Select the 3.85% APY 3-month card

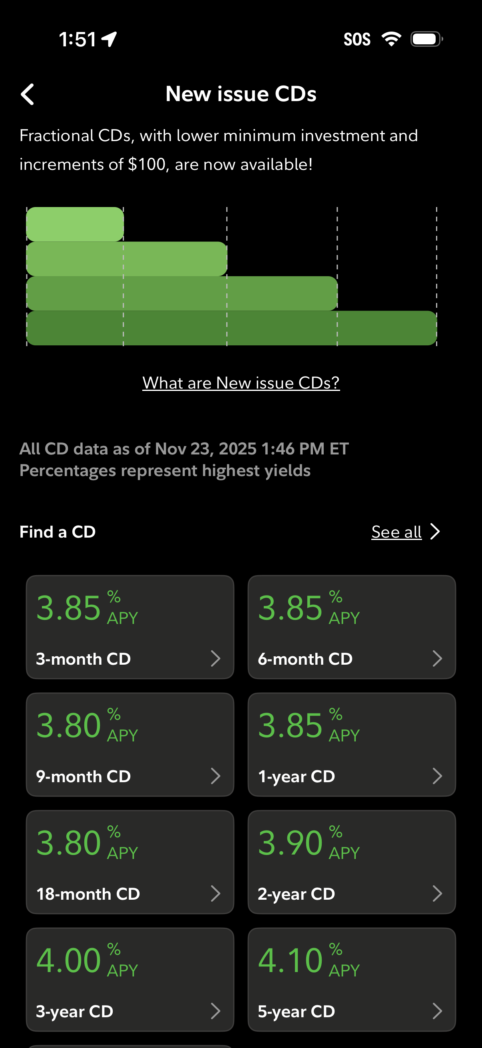coord(130,627)
